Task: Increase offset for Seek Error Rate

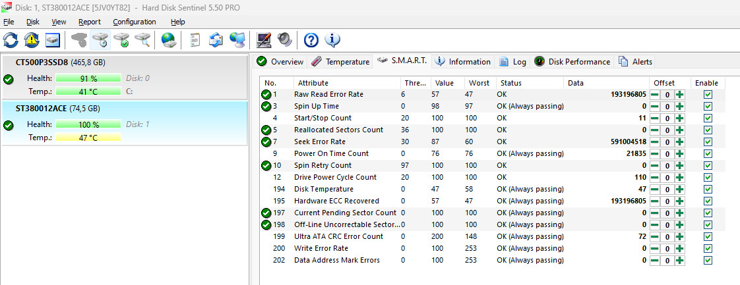Action: click(x=679, y=142)
